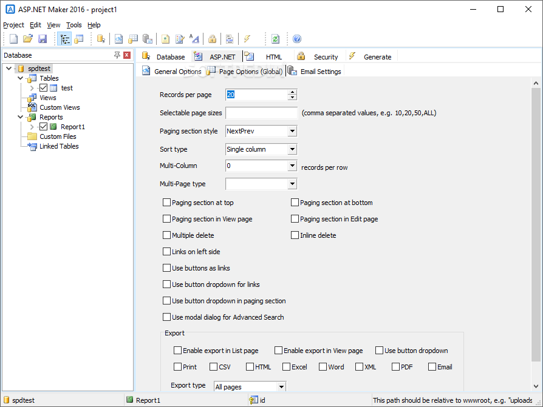The image size is (543, 407).
Task: Select the spdtest database node
Action: pos(39,69)
